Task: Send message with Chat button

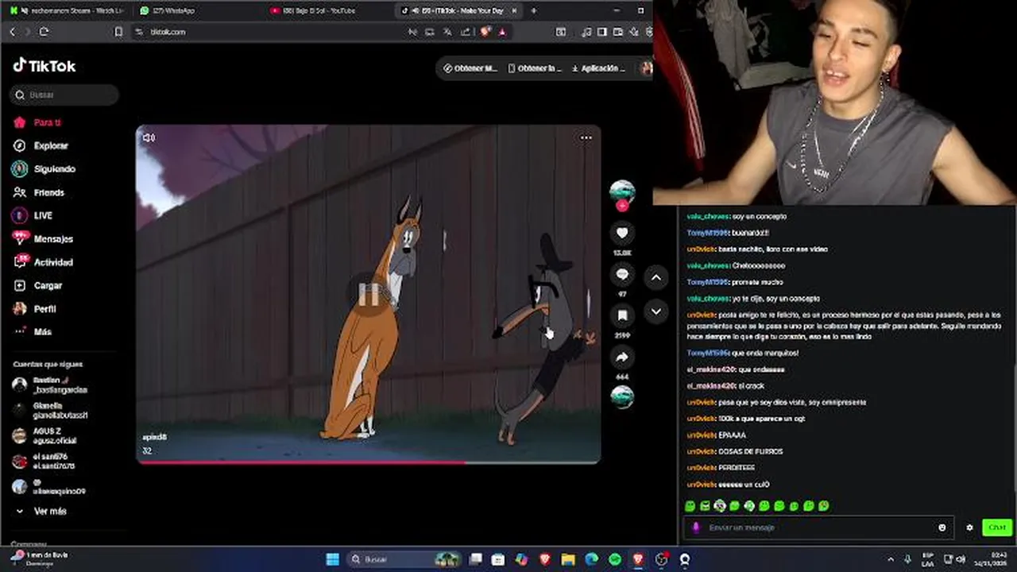Action: click(x=996, y=528)
